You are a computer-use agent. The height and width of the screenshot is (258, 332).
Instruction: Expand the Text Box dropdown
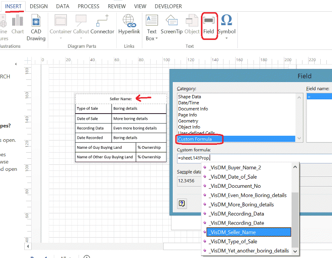point(156,39)
